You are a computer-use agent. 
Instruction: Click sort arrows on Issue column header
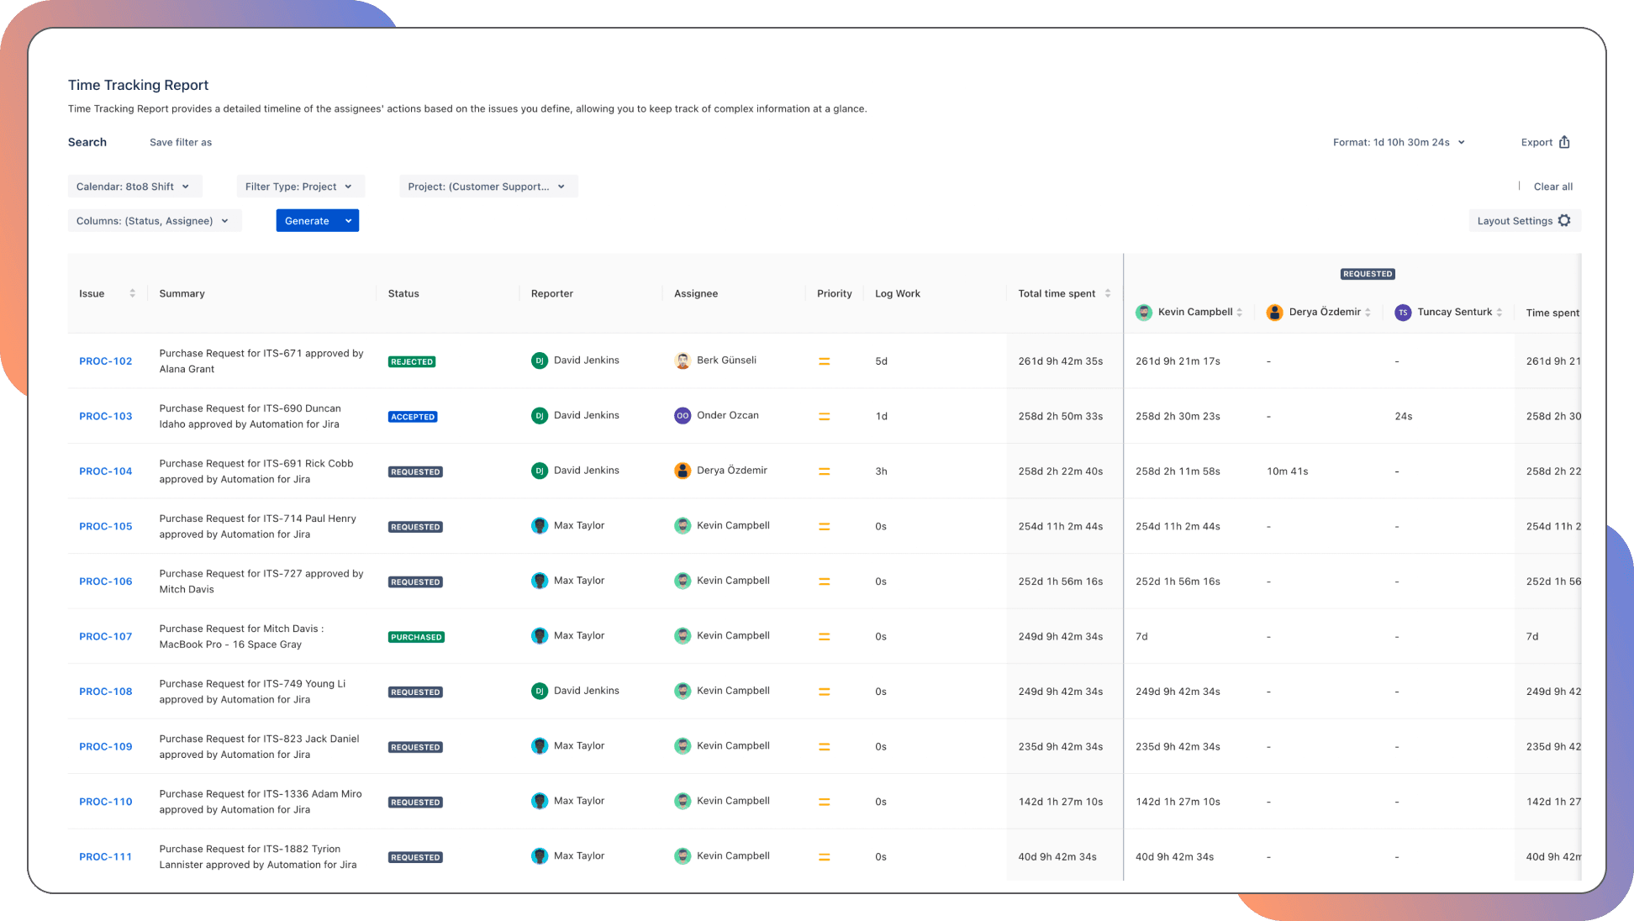[x=133, y=292]
